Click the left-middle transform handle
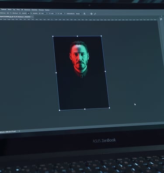This screenshot has height=173, width=164. click(x=56, y=72)
